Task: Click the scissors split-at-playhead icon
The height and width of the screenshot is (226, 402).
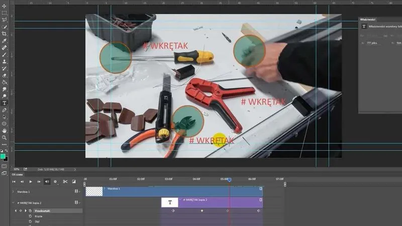Action: click(65, 181)
